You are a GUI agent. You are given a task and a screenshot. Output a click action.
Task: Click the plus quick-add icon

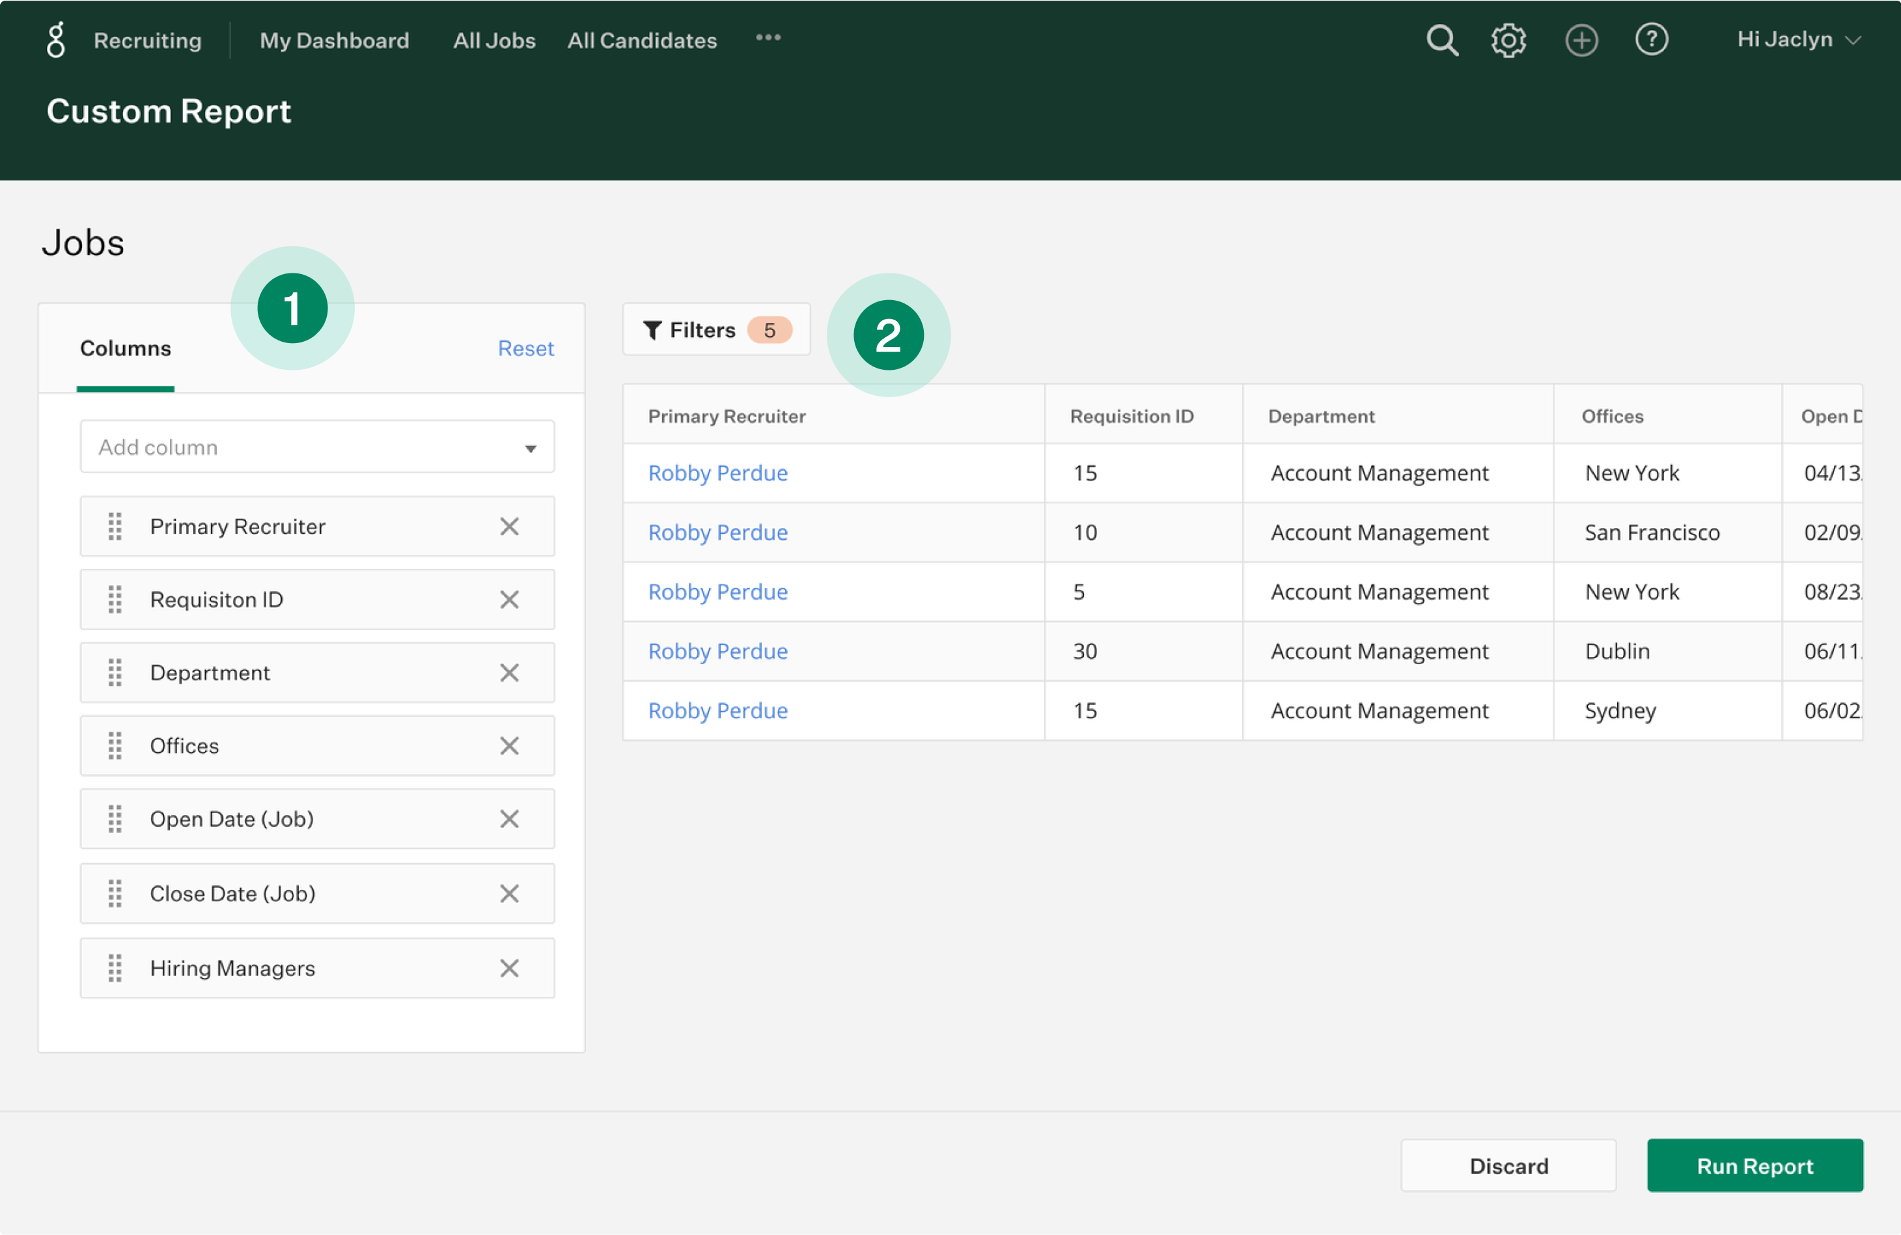(x=1581, y=39)
